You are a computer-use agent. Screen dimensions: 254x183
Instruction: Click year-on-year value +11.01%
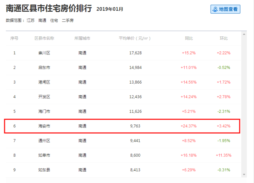click(189, 68)
